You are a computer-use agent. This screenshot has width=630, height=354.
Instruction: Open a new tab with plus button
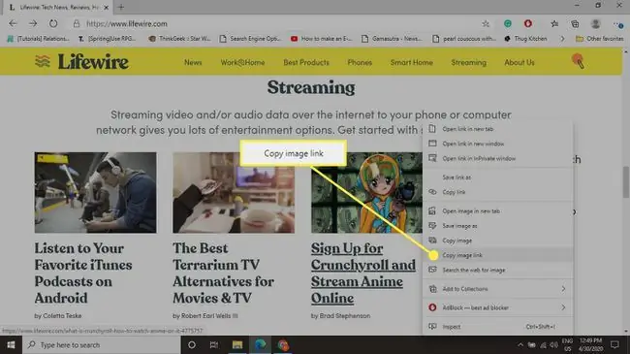(121, 7)
